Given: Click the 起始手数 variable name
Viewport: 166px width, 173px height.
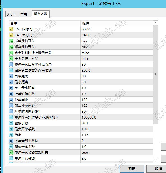Looking at the screenshot, I should 21,123.
